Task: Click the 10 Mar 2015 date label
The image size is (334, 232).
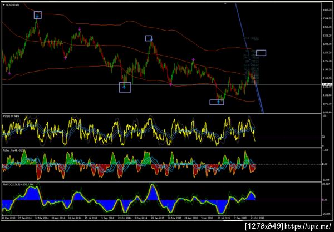Action: click(x=174, y=218)
